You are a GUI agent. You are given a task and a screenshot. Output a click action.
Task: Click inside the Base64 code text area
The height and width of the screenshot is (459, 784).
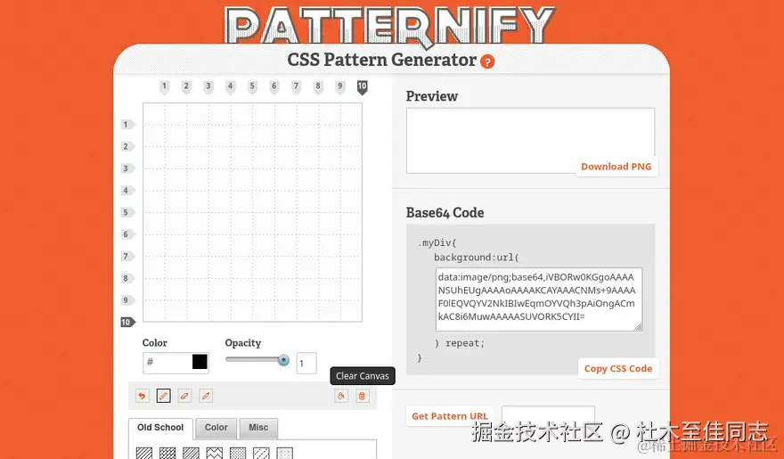[539, 299]
